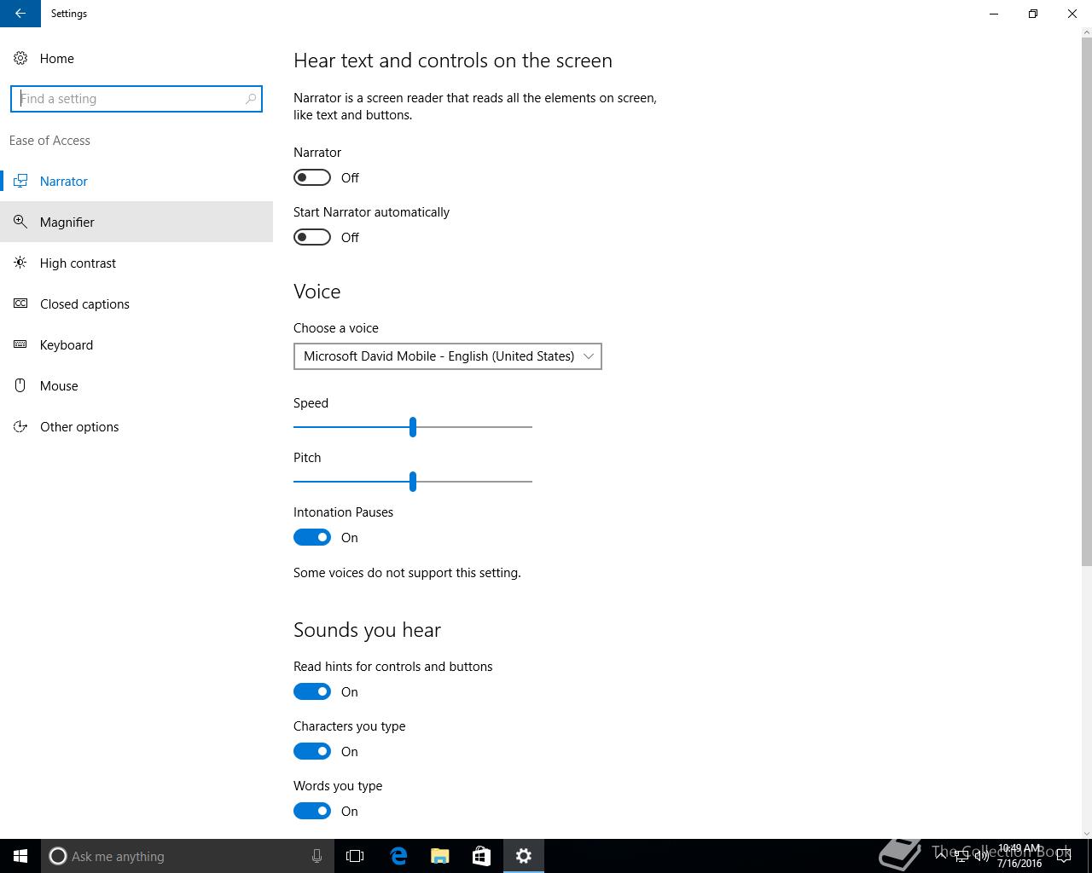Click the Cortana circle icon

coord(58,856)
